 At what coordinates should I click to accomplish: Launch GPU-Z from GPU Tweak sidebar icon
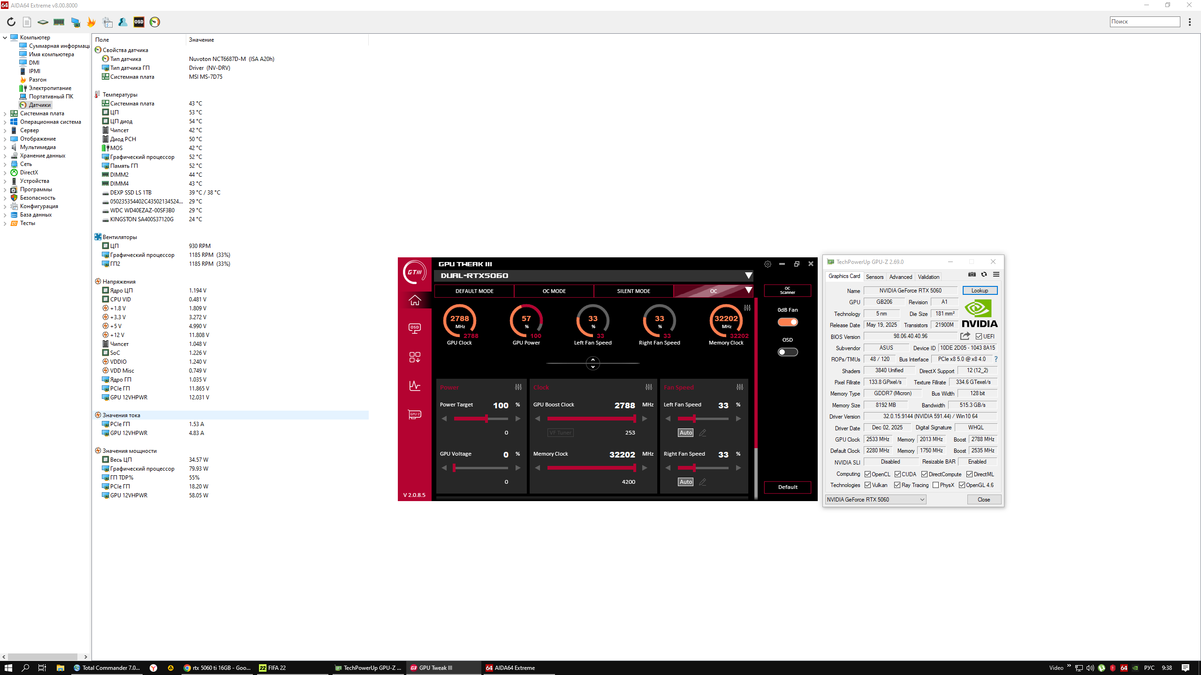(x=415, y=414)
